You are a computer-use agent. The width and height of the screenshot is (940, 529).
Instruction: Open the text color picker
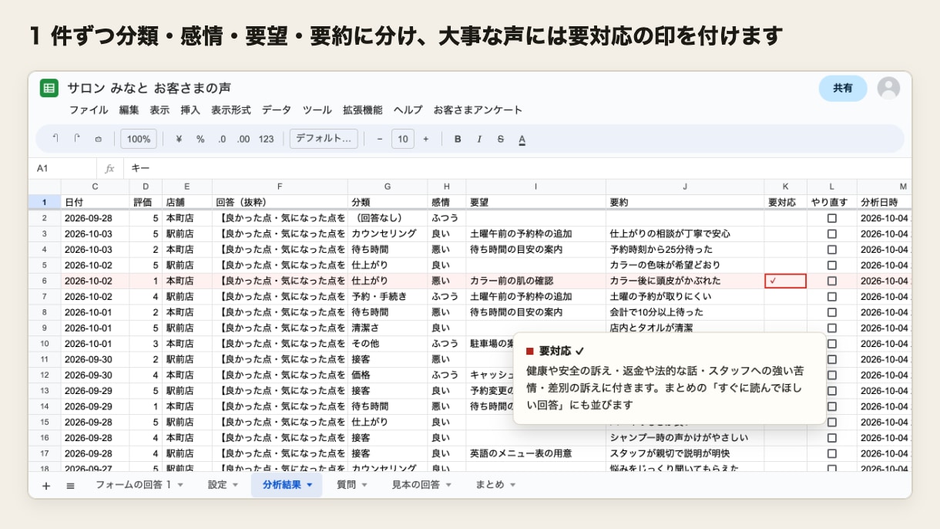click(x=522, y=139)
